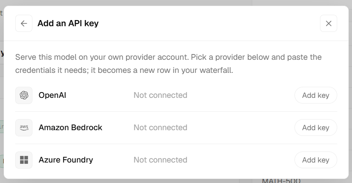Select the Amazon Bedrock provider name
Image resolution: width=352 pixels, height=183 pixels.
(x=70, y=127)
